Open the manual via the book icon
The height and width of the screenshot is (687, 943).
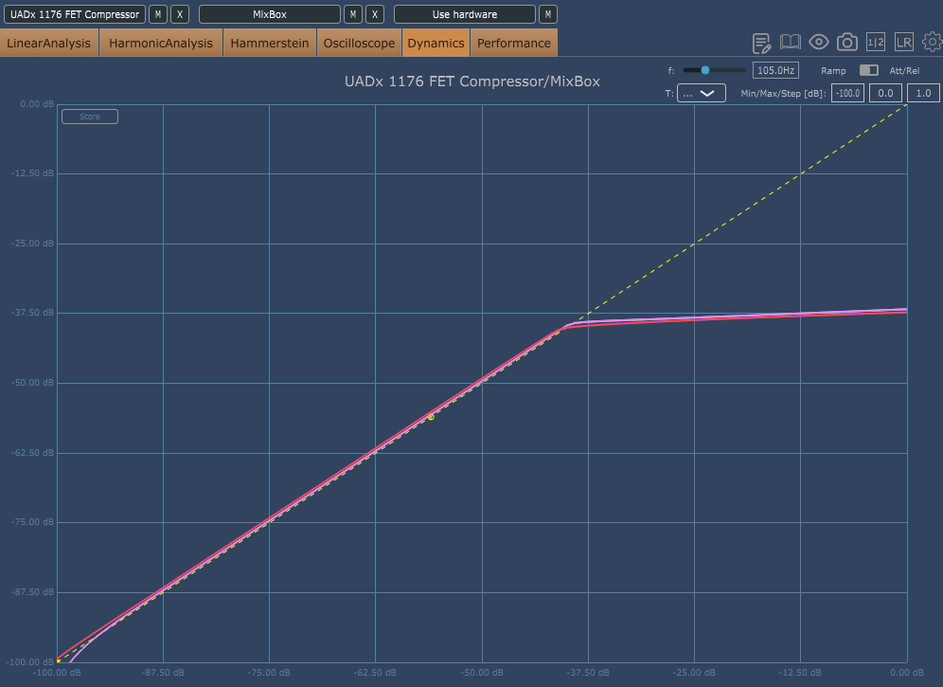tap(791, 42)
